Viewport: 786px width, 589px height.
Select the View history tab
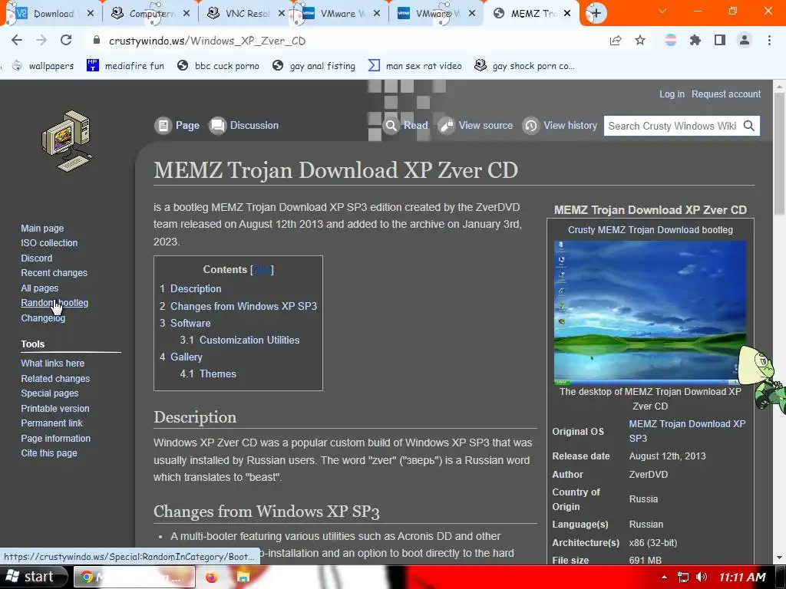click(x=570, y=125)
